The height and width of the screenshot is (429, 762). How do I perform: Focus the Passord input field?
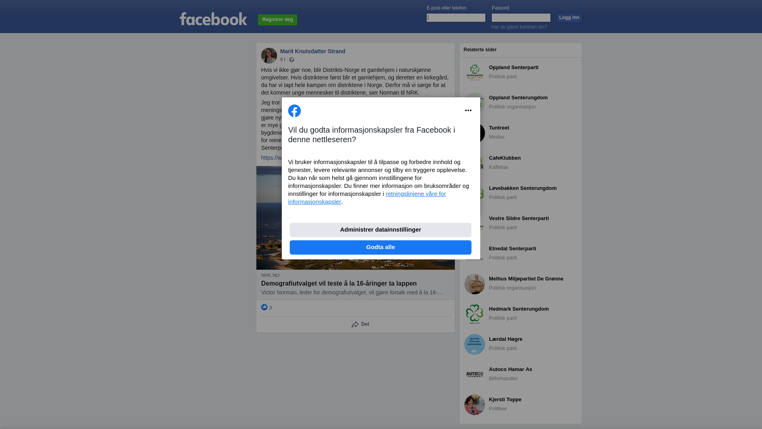pos(521,17)
